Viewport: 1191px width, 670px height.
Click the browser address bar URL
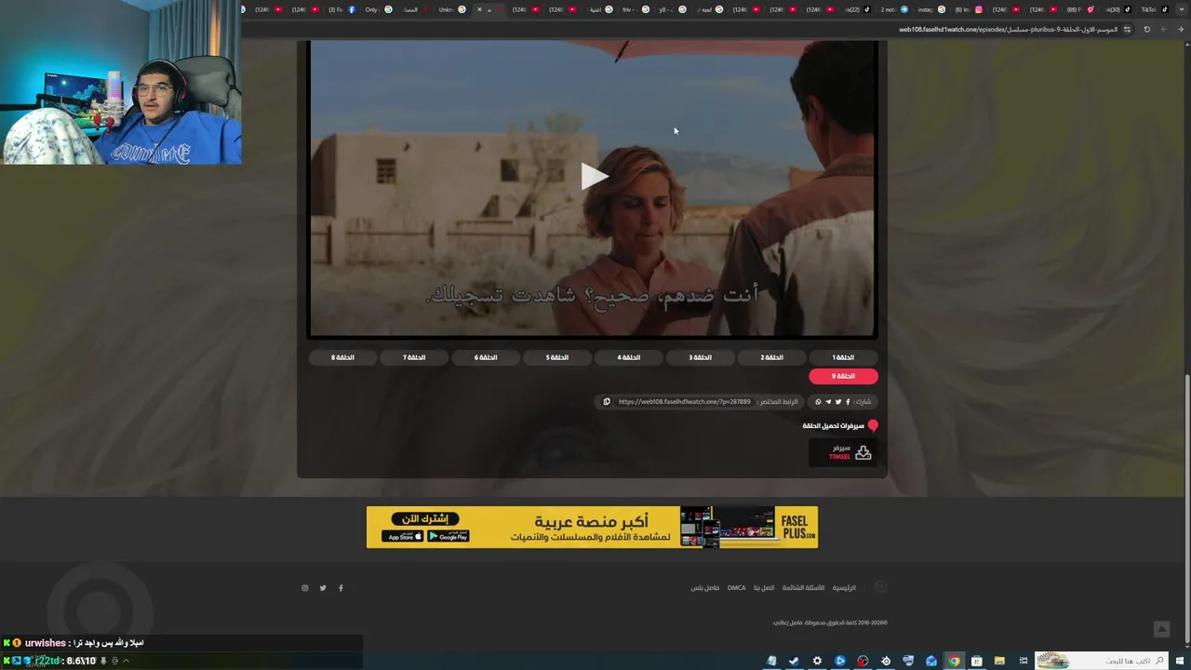pyautogui.click(x=1008, y=29)
